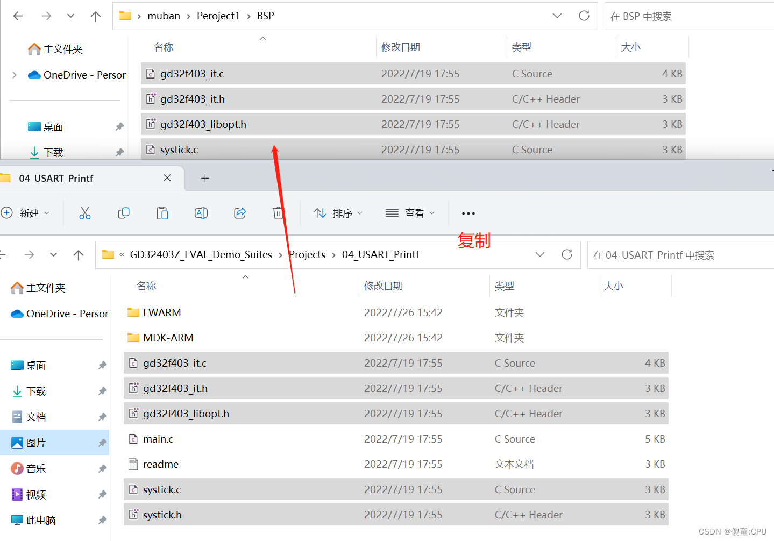Expand address history dropdown in BSP window
This screenshot has width=774, height=541.
coord(557,16)
